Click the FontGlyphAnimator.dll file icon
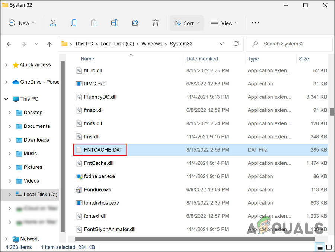The width and height of the screenshot is (335, 252). 79,229
